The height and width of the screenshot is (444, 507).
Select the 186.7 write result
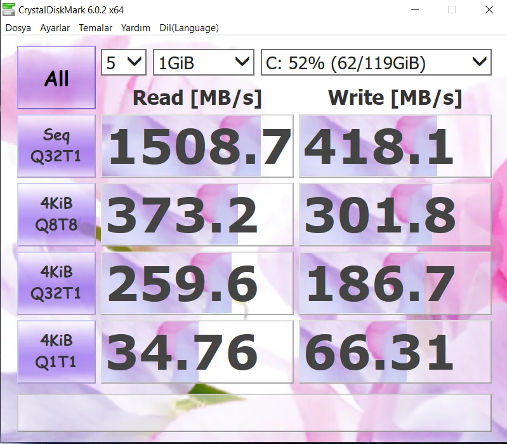tap(395, 283)
